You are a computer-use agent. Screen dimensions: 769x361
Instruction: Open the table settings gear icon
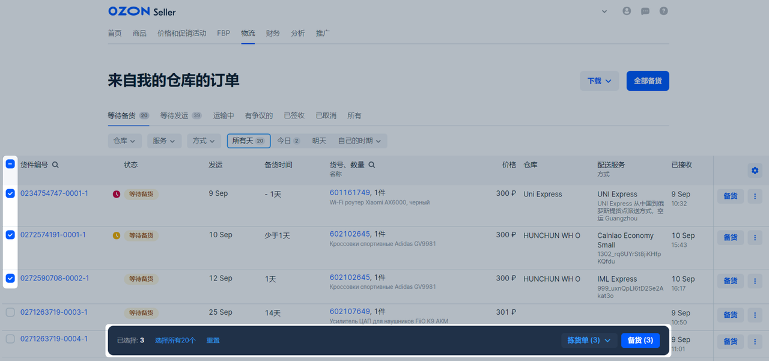[x=755, y=170]
